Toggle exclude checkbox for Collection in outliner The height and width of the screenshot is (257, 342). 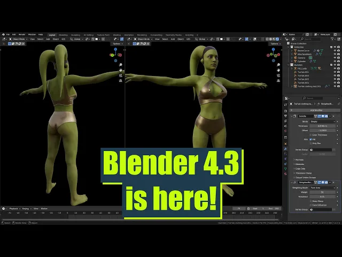point(331,47)
